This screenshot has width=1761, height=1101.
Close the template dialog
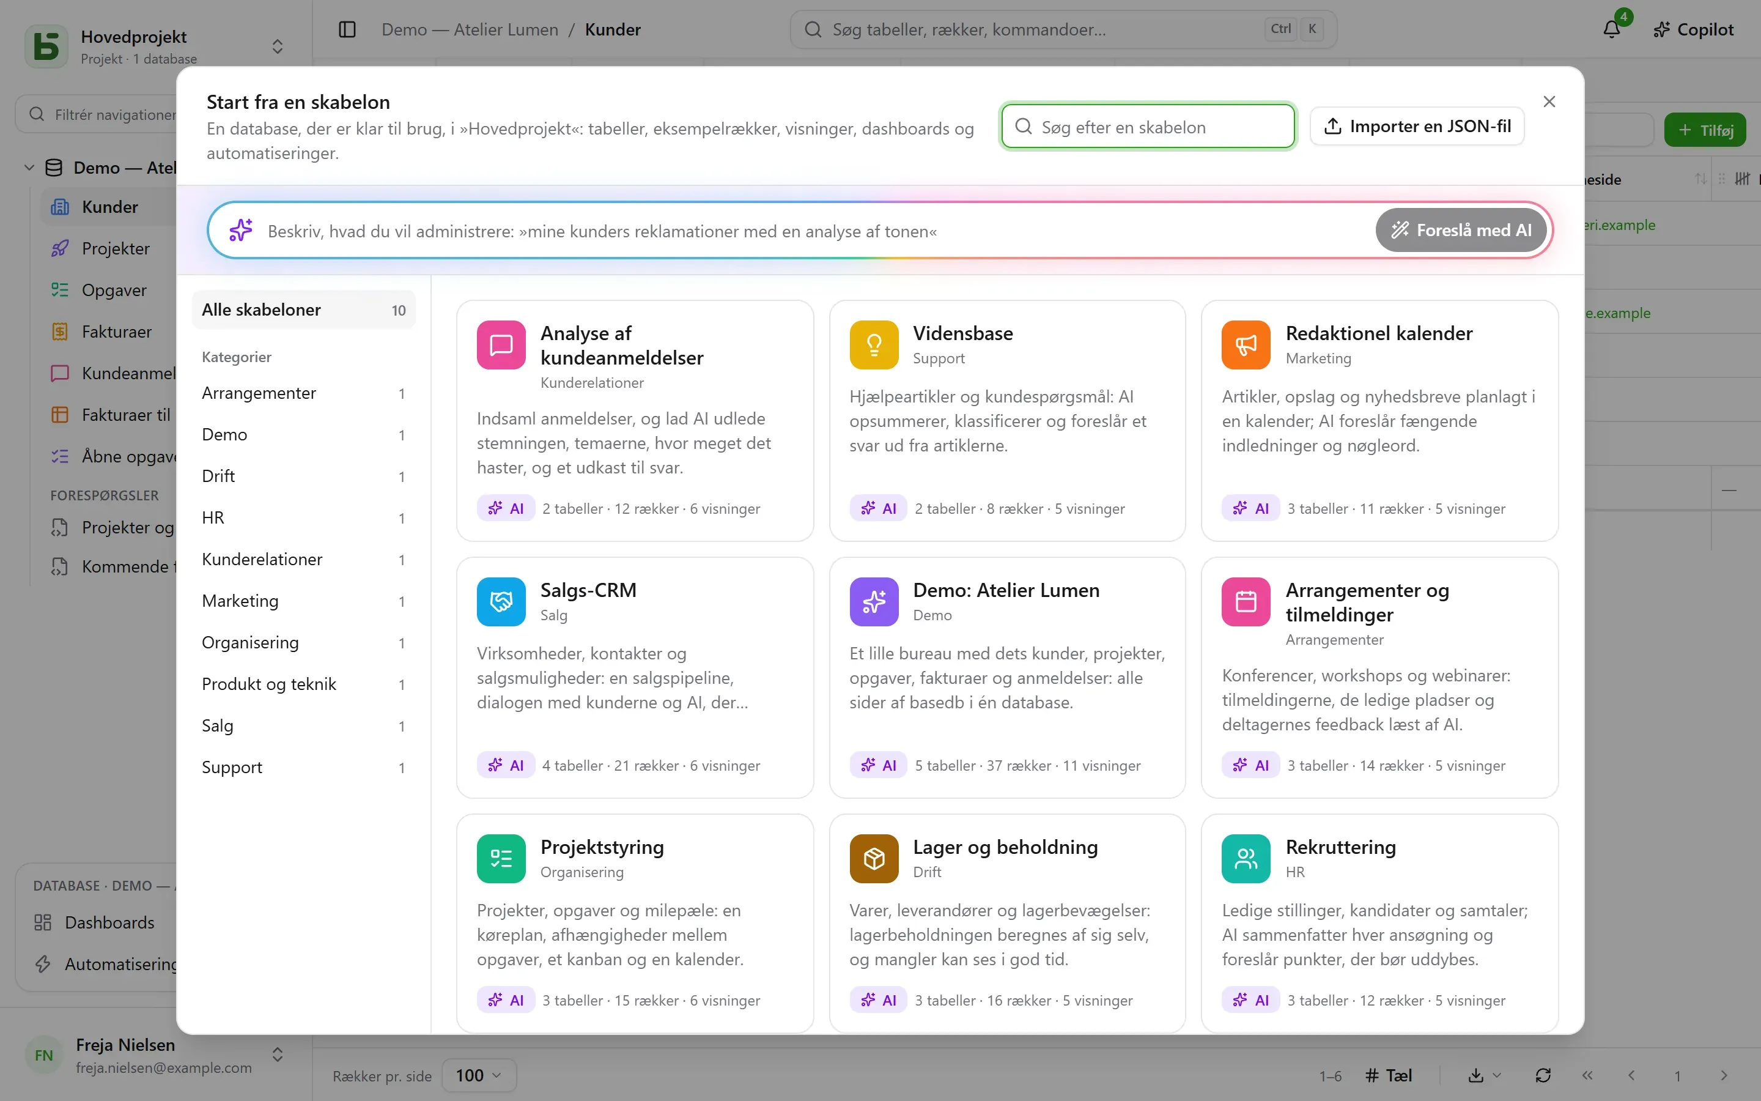point(1549,101)
